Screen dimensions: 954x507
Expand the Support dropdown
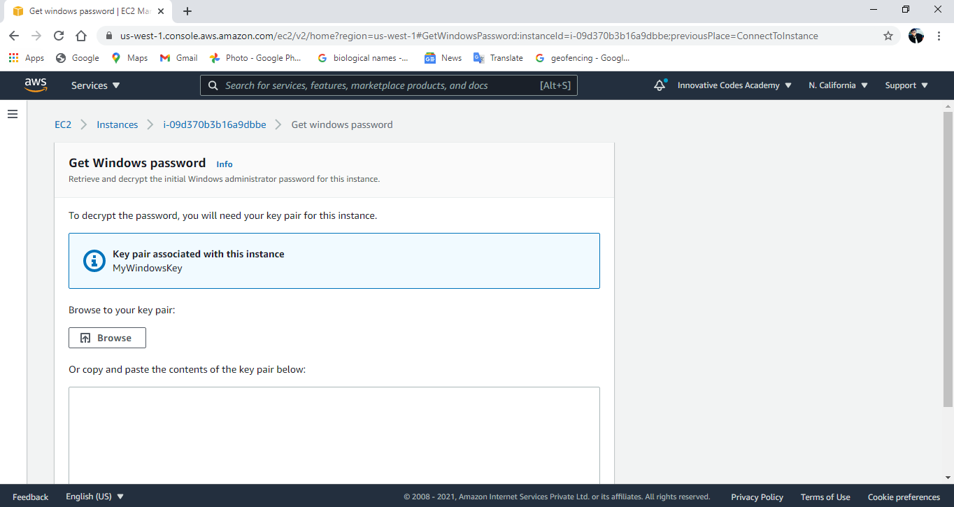click(906, 85)
